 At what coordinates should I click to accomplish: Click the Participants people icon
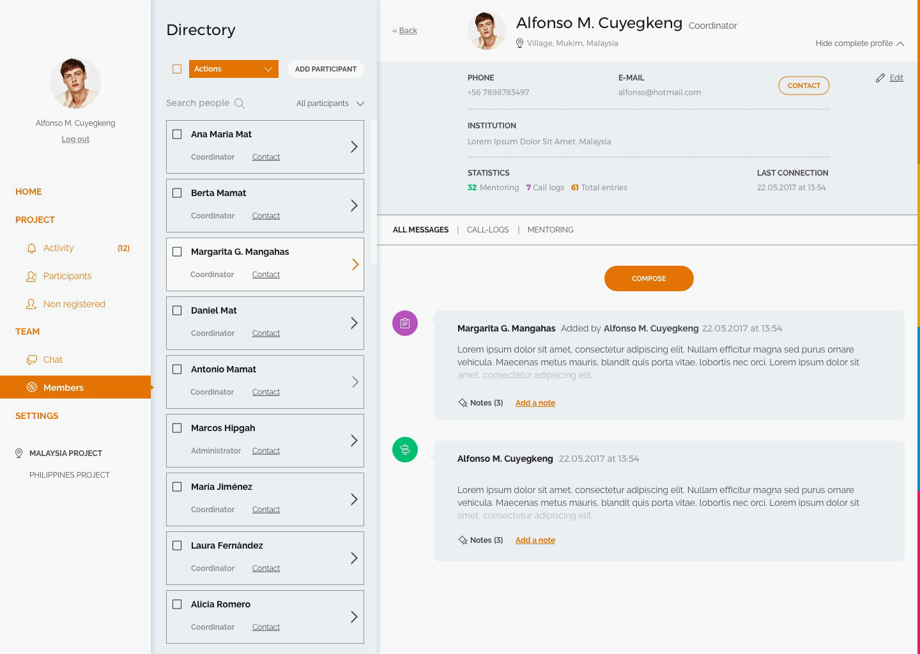pos(31,276)
